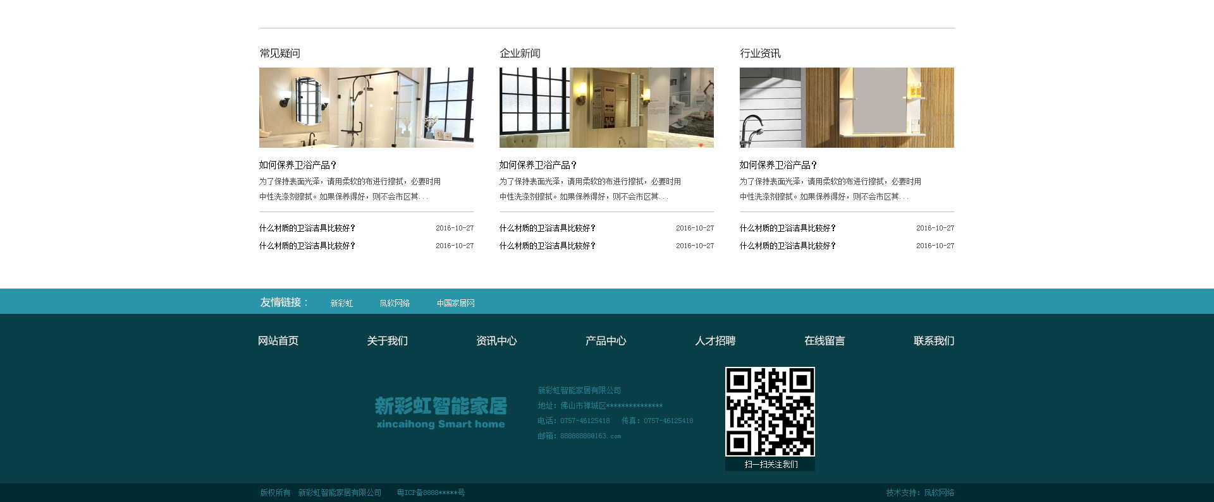Navigate to 产品中心 footer menu item
Image resolution: width=1214 pixels, height=502 pixels.
pos(606,341)
